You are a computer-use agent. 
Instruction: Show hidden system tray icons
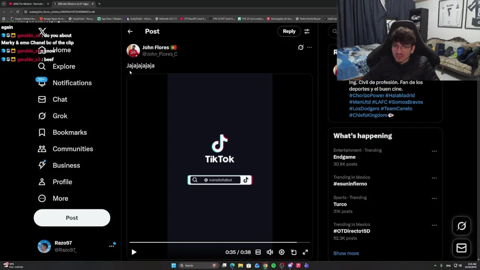coord(435,265)
